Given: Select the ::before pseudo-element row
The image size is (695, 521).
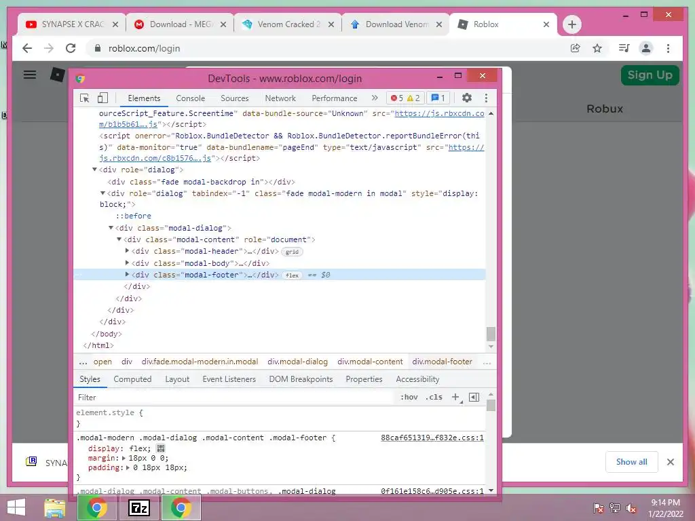Looking at the screenshot, I should 134,216.
